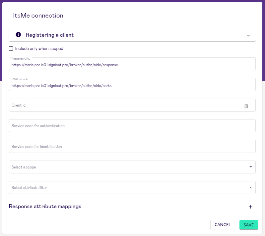
Task: Click the CANCEL button
Action: [x=223, y=225]
